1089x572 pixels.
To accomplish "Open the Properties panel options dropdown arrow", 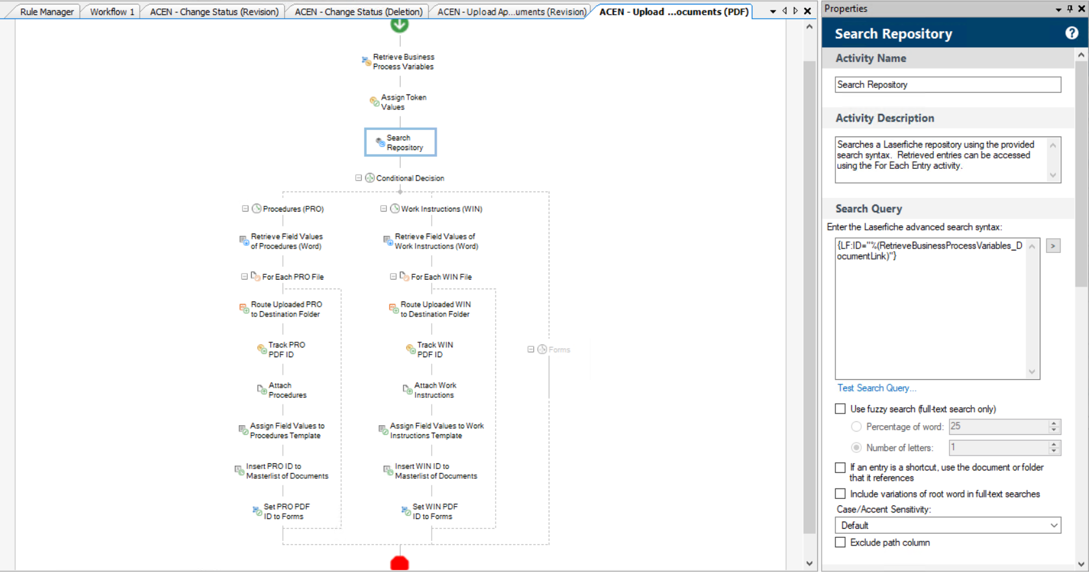I will pyautogui.click(x=1059, y=9).
